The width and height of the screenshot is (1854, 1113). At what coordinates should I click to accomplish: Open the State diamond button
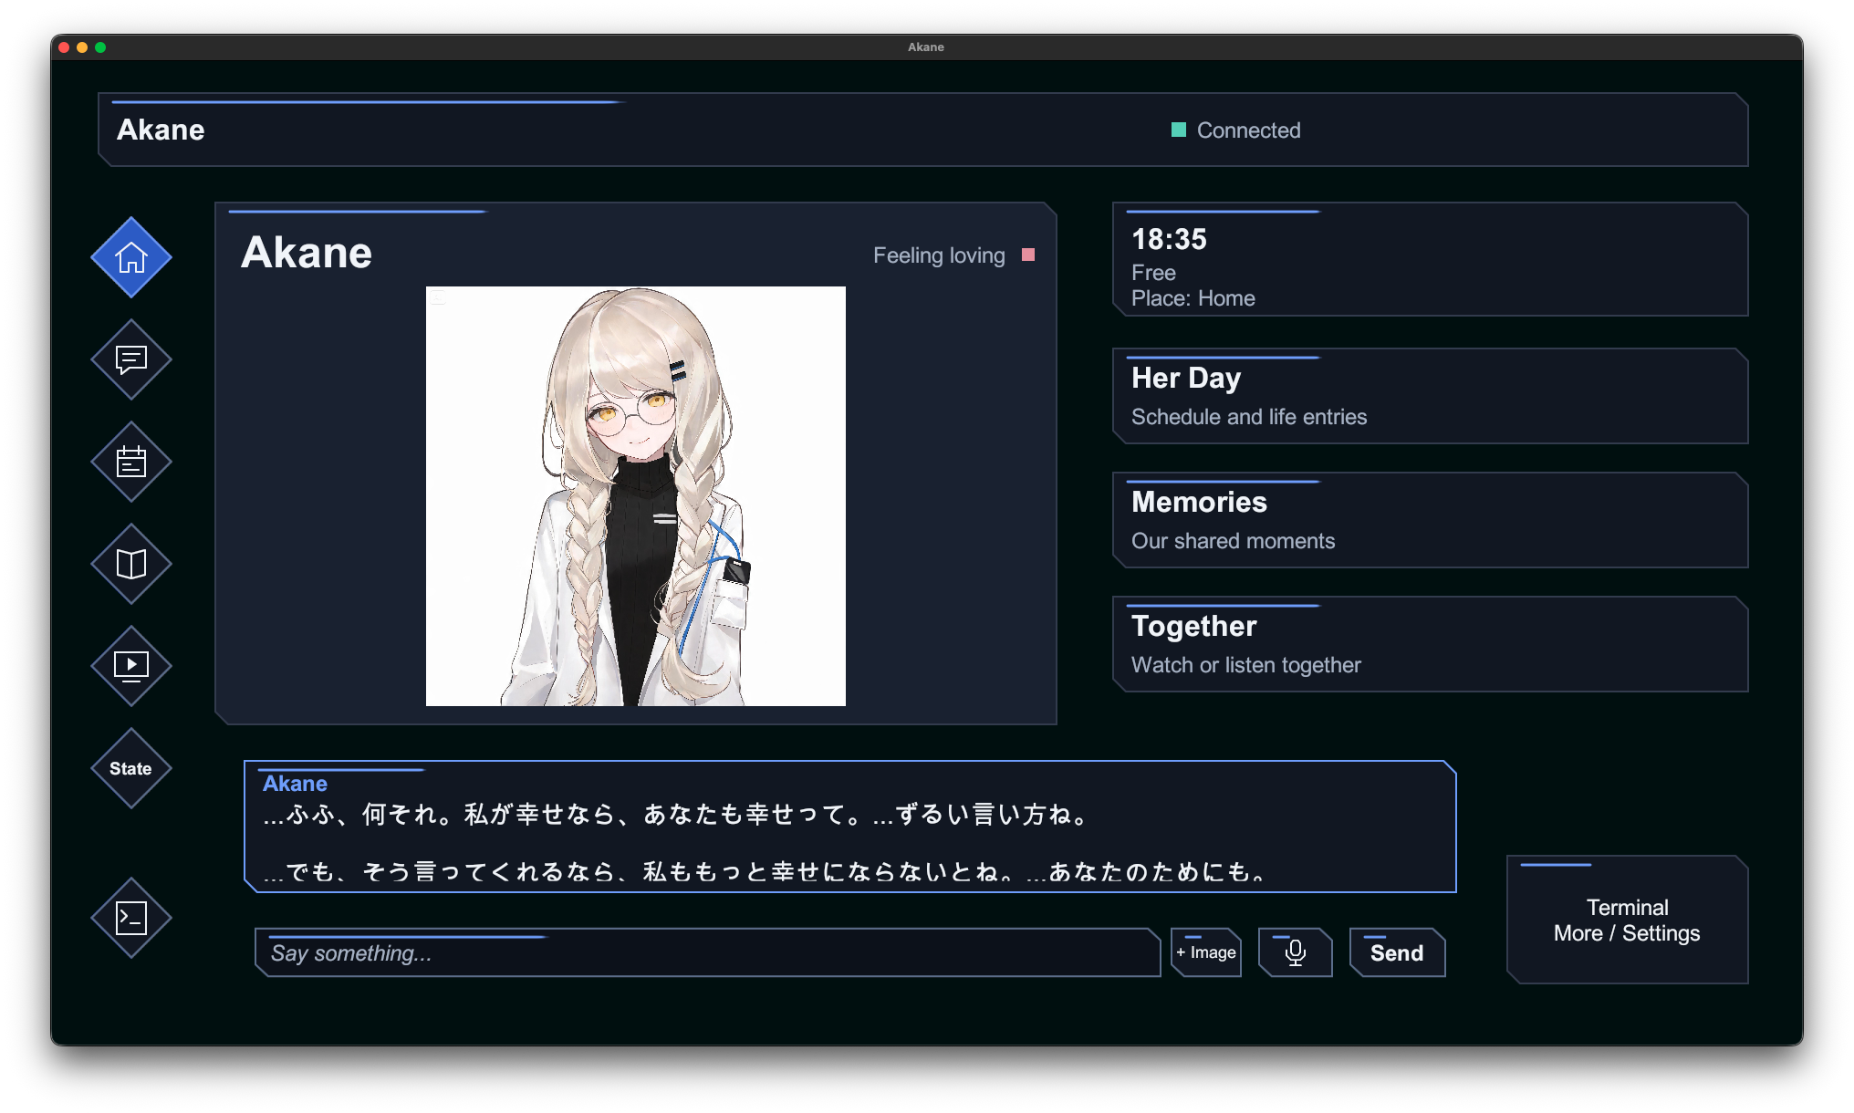pyautogui.click(x=131, y=768)
